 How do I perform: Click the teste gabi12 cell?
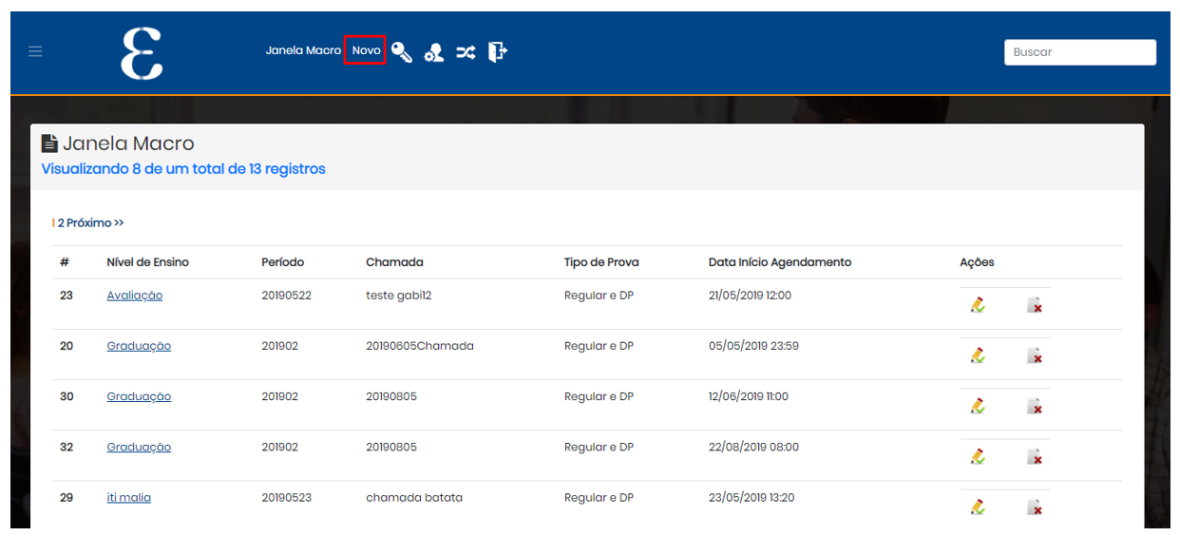click(x=399, y=296)
